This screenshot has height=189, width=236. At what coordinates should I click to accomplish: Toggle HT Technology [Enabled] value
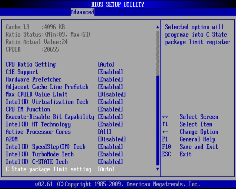110,124
